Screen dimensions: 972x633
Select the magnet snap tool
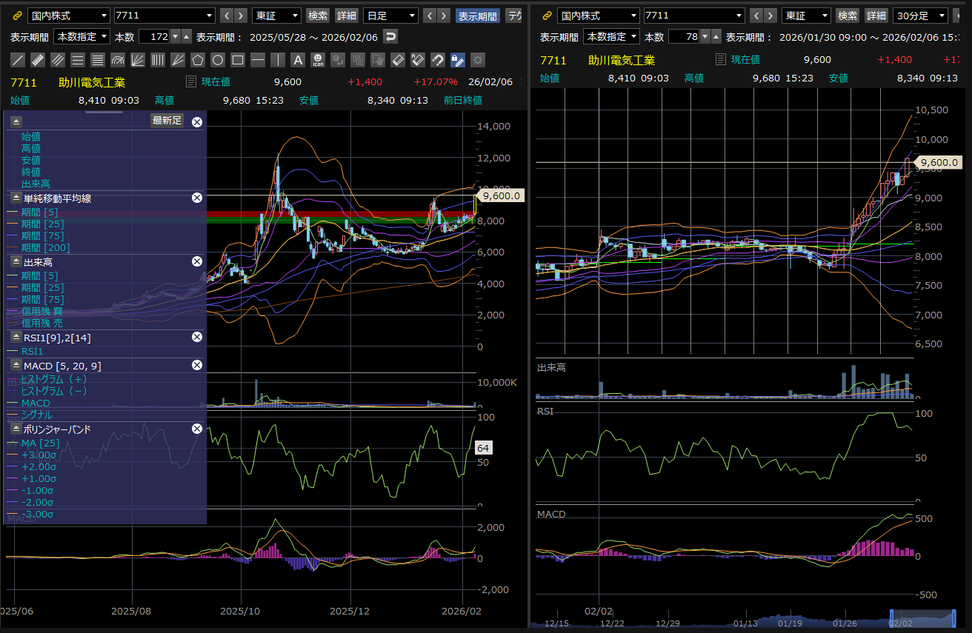tap(438, 60)
